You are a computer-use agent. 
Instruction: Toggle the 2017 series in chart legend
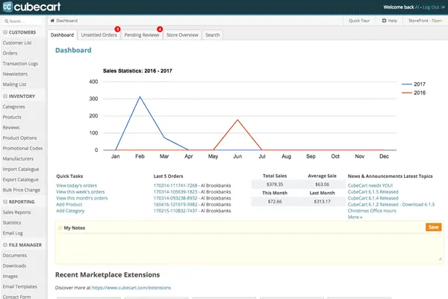click(420, 84)
